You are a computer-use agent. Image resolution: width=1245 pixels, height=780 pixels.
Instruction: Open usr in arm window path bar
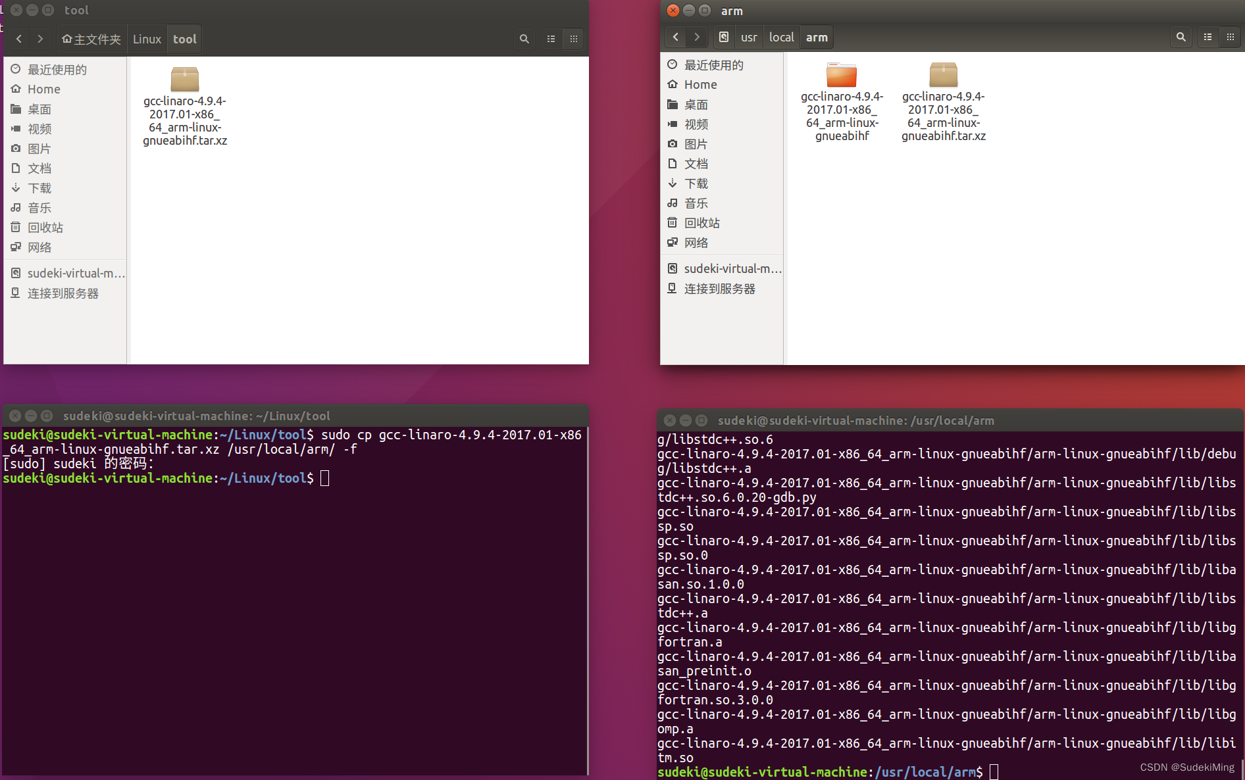(x=749, y=37)
